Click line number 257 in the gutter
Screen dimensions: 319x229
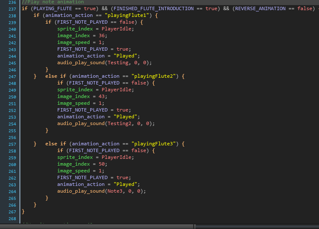pos(12,144)
